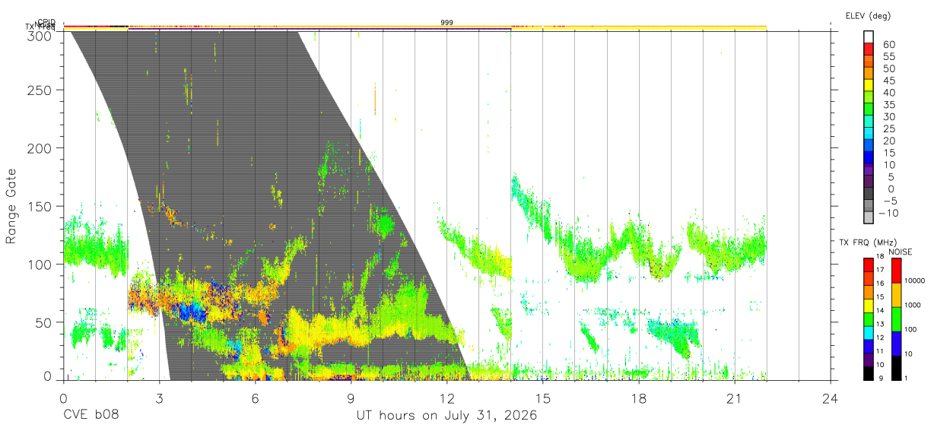Click the 'CPID' label at top left
934x431 pixels.
tap(46, 22)
